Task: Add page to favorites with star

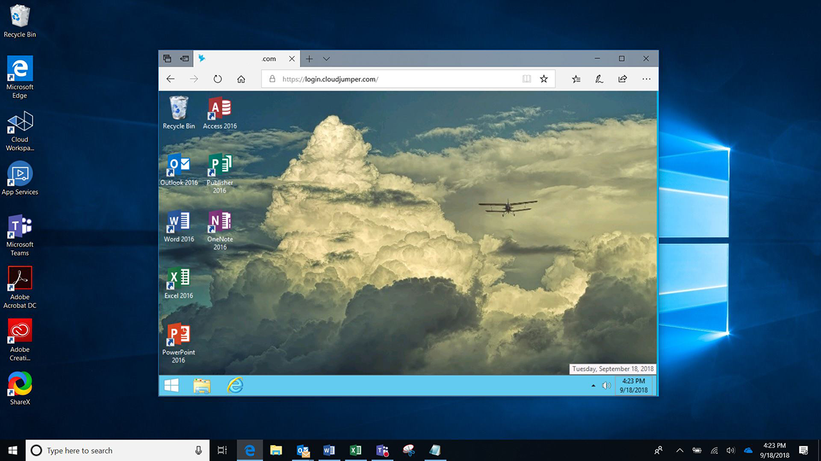Action: click(x=544, y=79)
